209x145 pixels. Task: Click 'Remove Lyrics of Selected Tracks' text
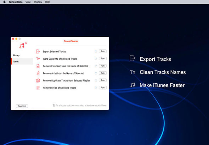click(x=60, y=88)
